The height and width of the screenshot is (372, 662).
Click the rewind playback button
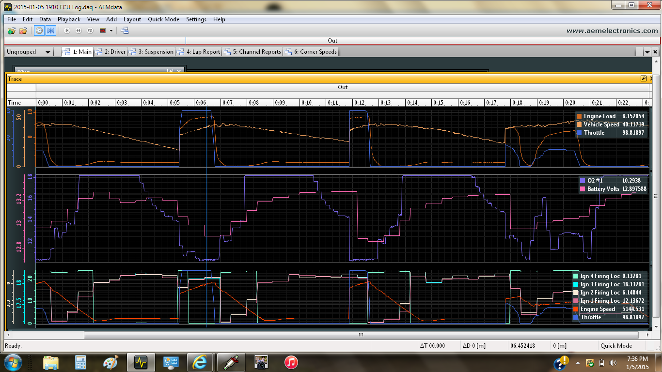tap(79, 31)
